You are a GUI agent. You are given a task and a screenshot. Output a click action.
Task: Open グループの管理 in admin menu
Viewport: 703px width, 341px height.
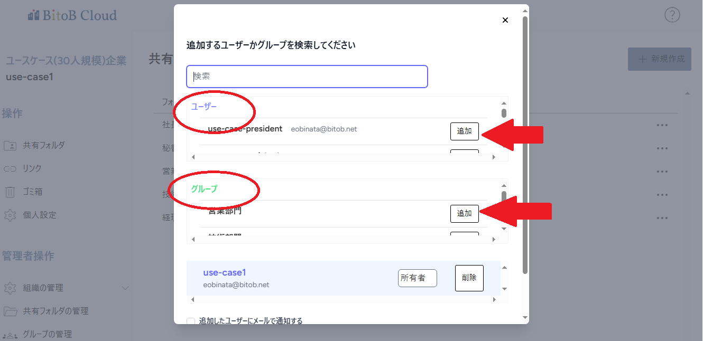47,334
